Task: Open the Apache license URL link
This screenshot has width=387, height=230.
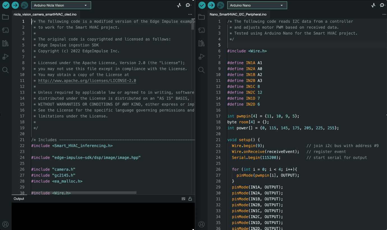Action: pyautogui.click(x=87, y=81)
